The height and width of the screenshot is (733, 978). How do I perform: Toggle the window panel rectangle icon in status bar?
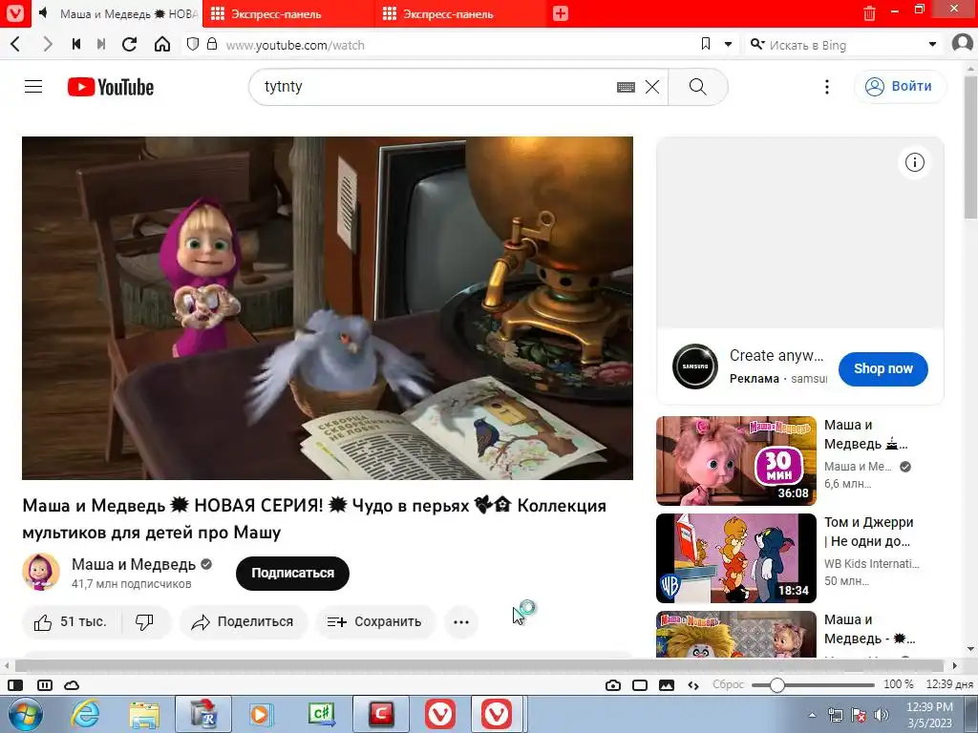click(640, 685)
